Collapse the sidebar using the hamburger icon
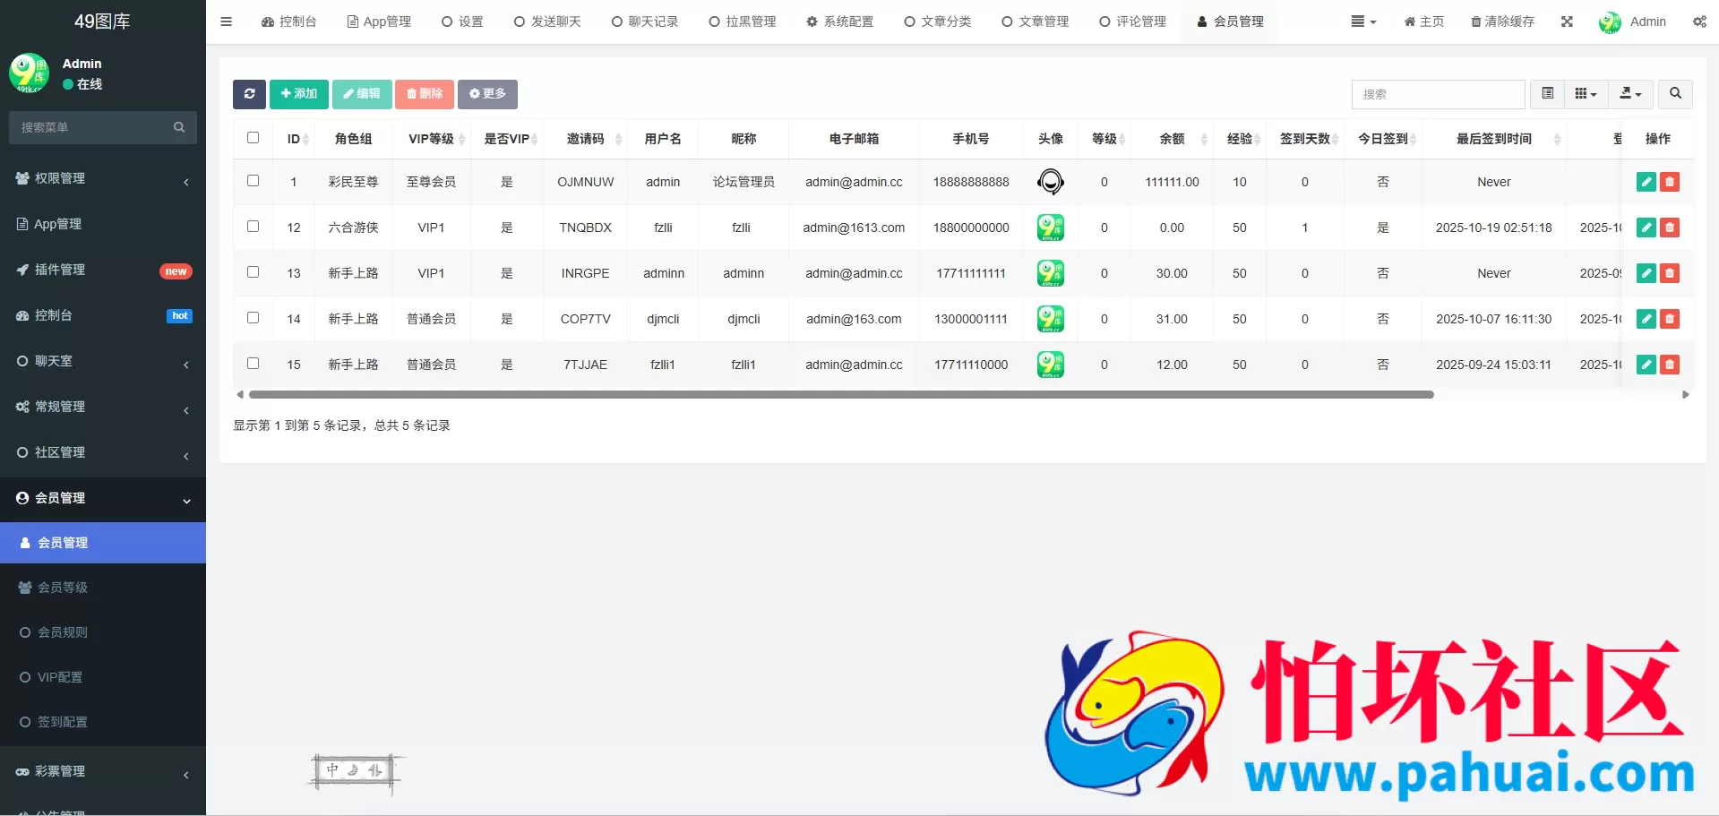1719x816 pixels. click(226, 21)
